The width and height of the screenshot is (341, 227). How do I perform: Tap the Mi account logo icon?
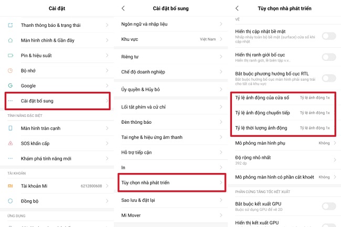click(10, 185)
